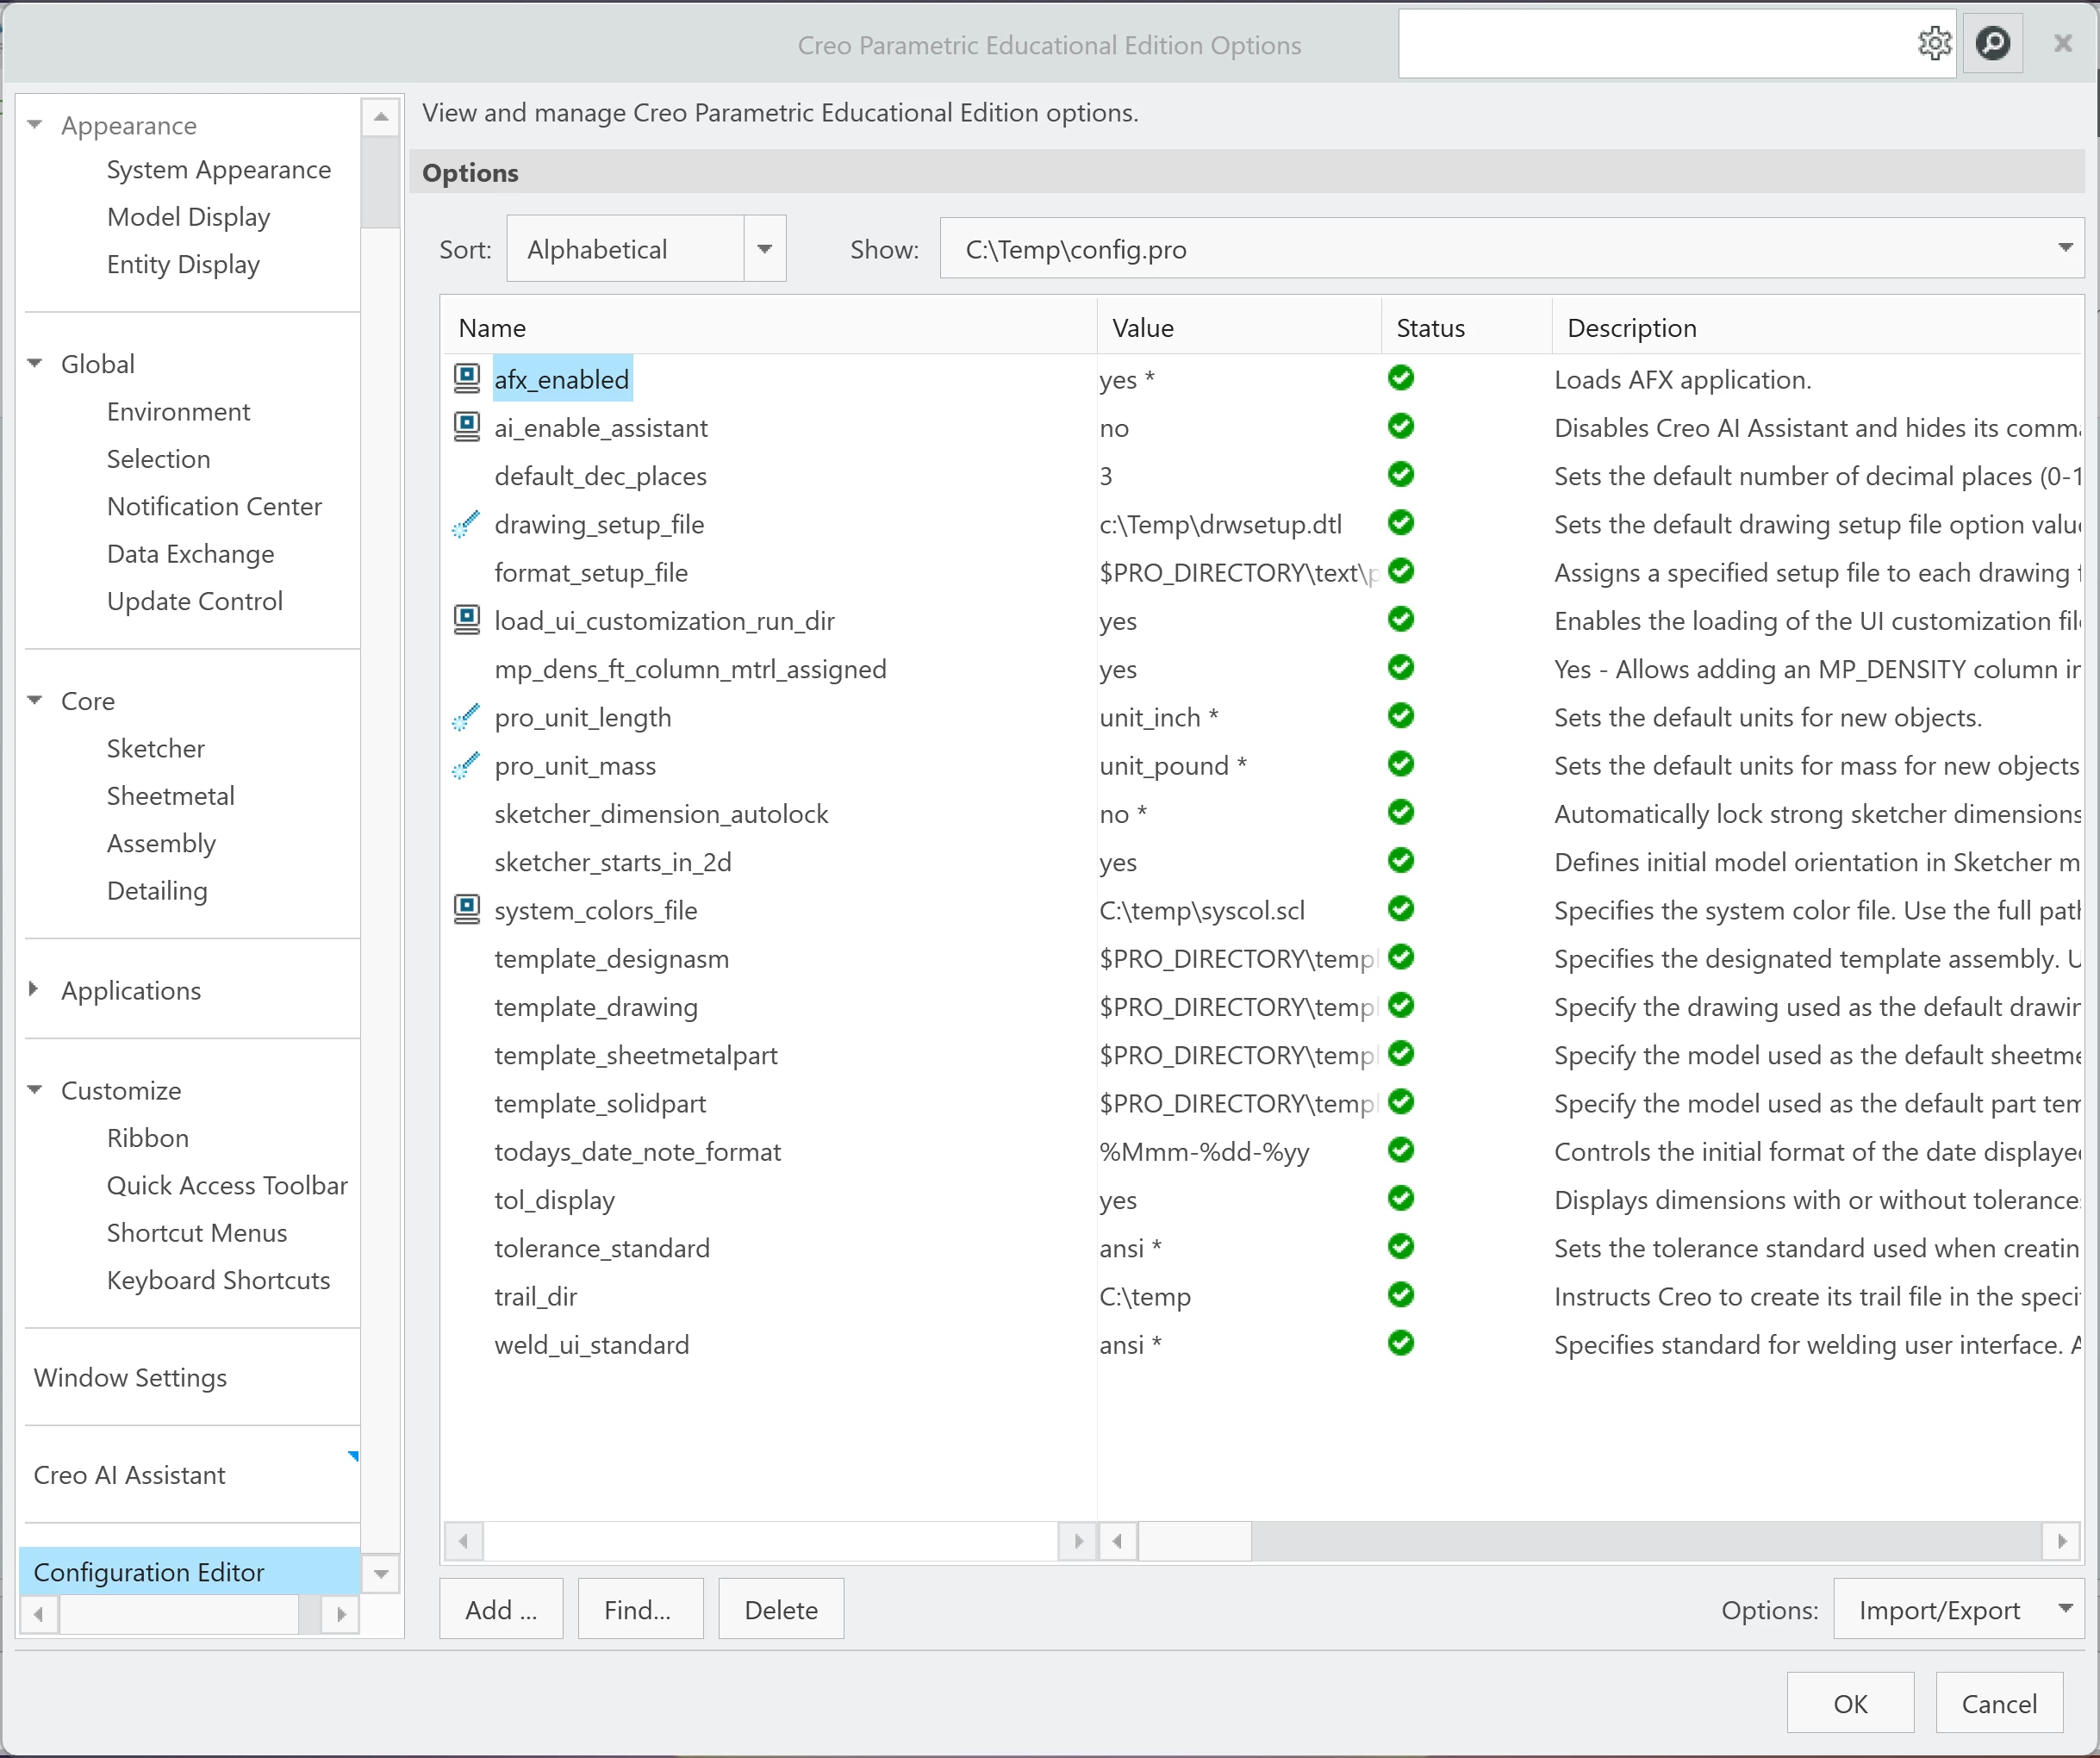Select the template_solidpart option name
This screenshot has width=2100, height=1758.
pyautogui.click(x=599, y=1103)
